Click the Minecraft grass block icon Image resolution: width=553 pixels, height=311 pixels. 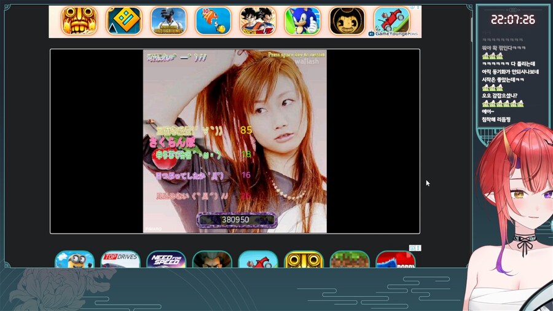pyautogui.click(x=350, y=260)
